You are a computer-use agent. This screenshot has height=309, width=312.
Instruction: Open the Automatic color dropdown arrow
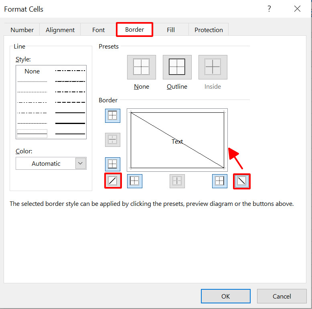(x=81, y=163)
